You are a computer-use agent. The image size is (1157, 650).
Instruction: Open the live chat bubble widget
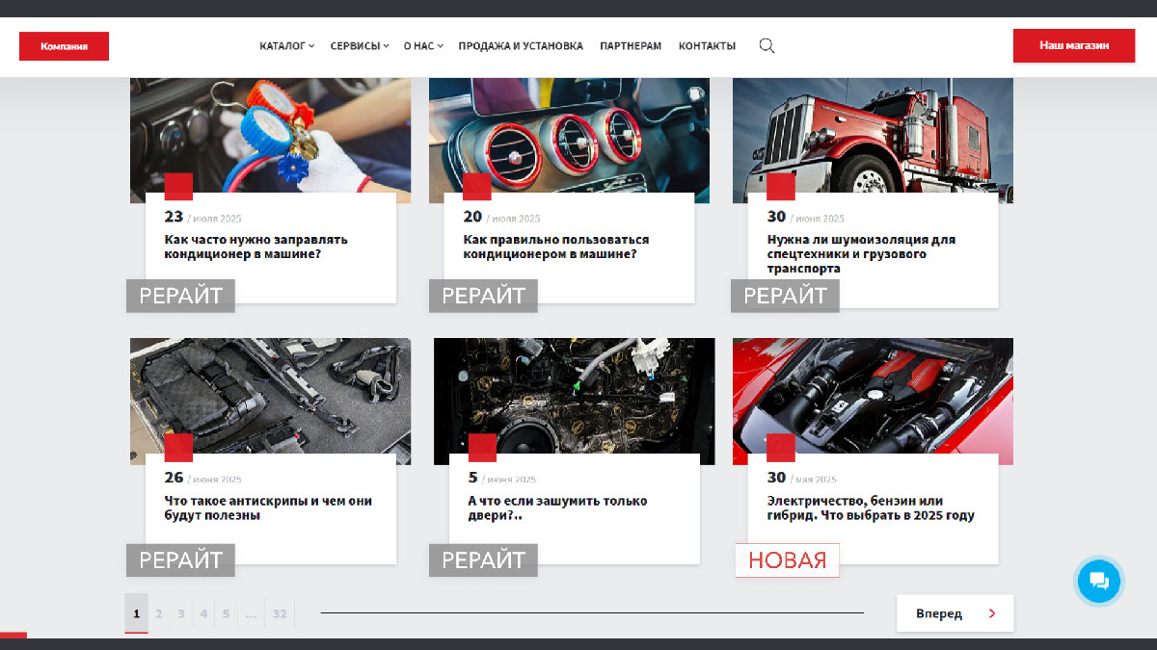[x=1099, y=581]
